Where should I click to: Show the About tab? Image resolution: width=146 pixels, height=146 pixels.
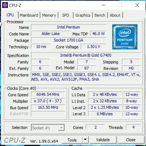pos(115,15)
